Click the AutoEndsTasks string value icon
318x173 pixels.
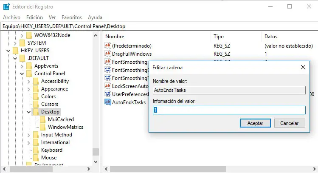coord(107,102)
